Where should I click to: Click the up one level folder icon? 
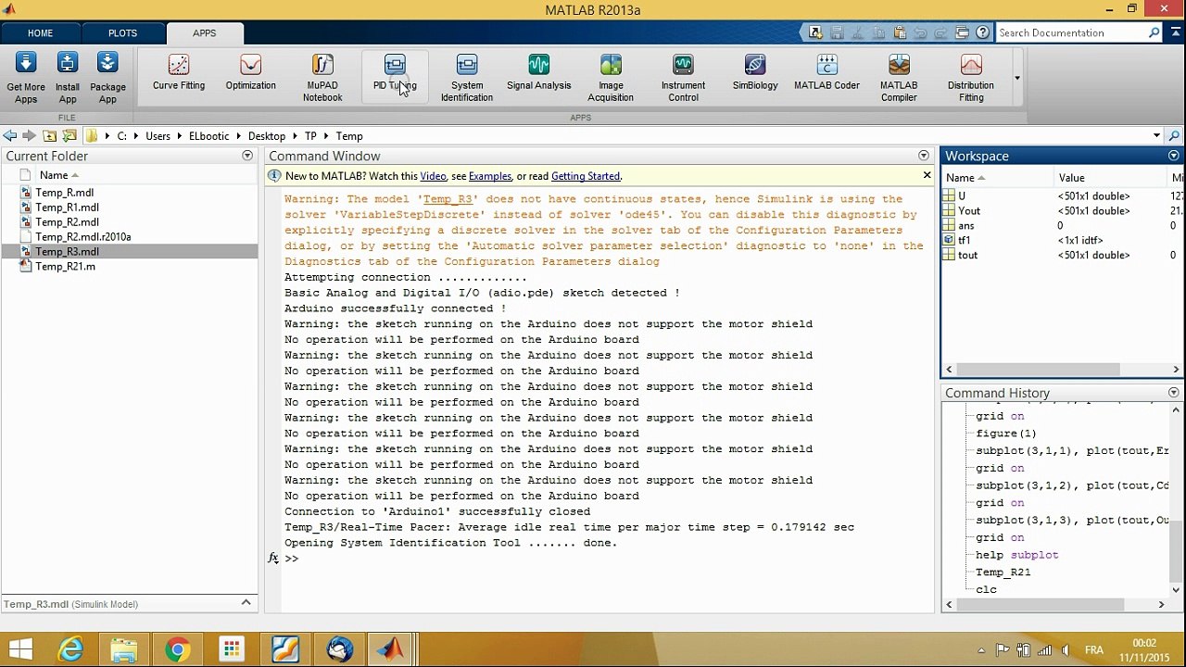pos(50,136)
